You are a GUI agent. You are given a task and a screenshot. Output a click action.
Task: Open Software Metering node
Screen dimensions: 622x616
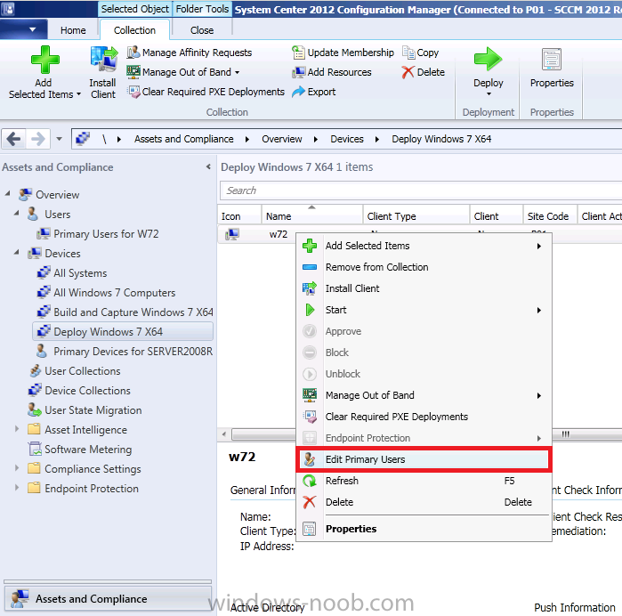[x=80, y=450]
